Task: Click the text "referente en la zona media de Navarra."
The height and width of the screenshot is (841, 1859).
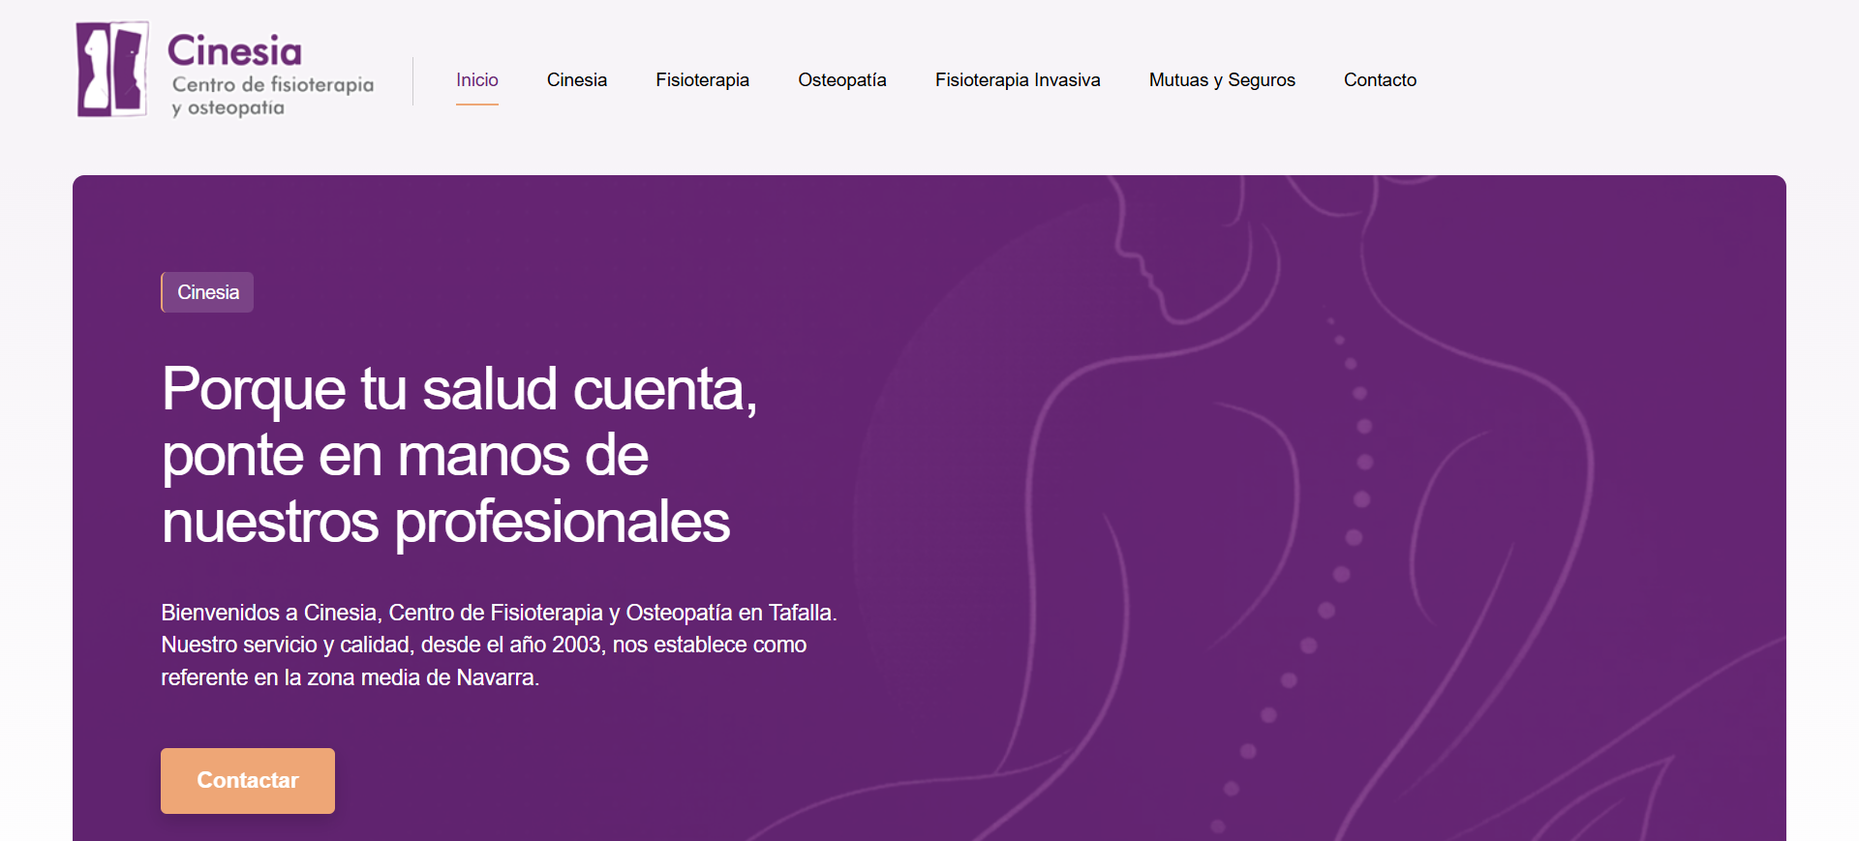Action: click(x=350, y=677)
